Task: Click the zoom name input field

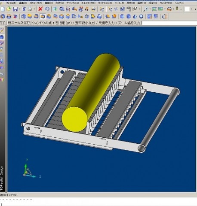Action: coord(169,23)
